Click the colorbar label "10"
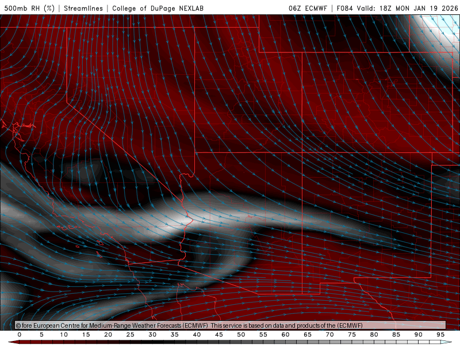460x345 pixels. [x=64, y=335]
